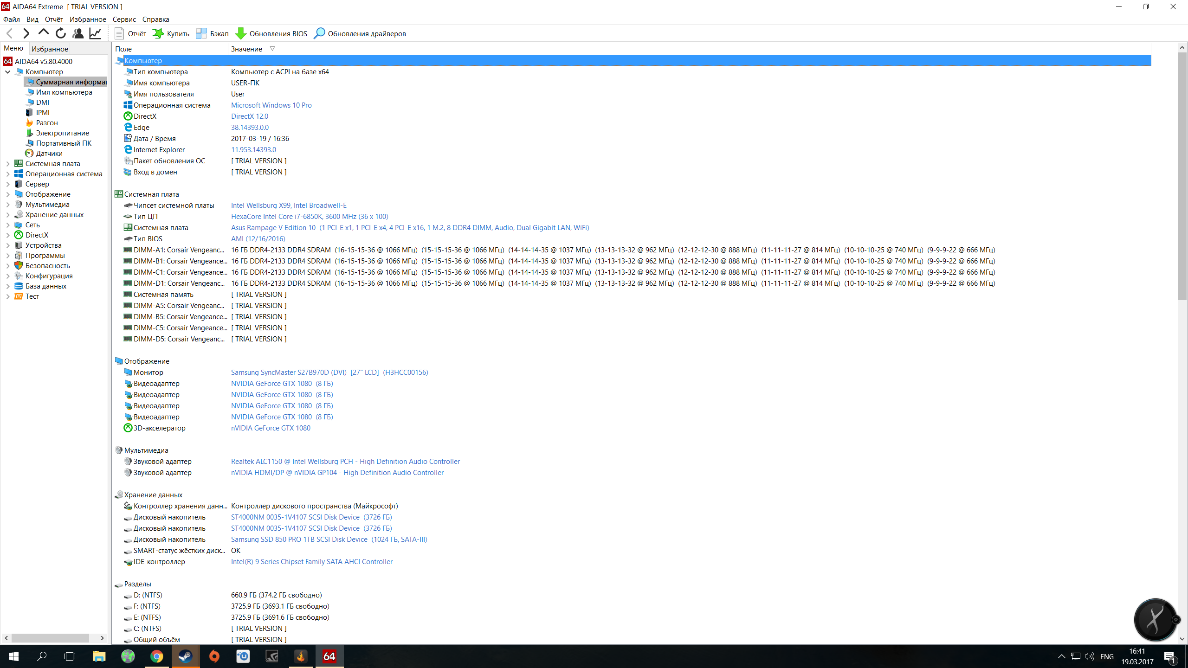Image resolution: width=1188 pixels, height=668 pixels.
Task: Click the Значение column sort arrow
Action: [x=272, y=49]
